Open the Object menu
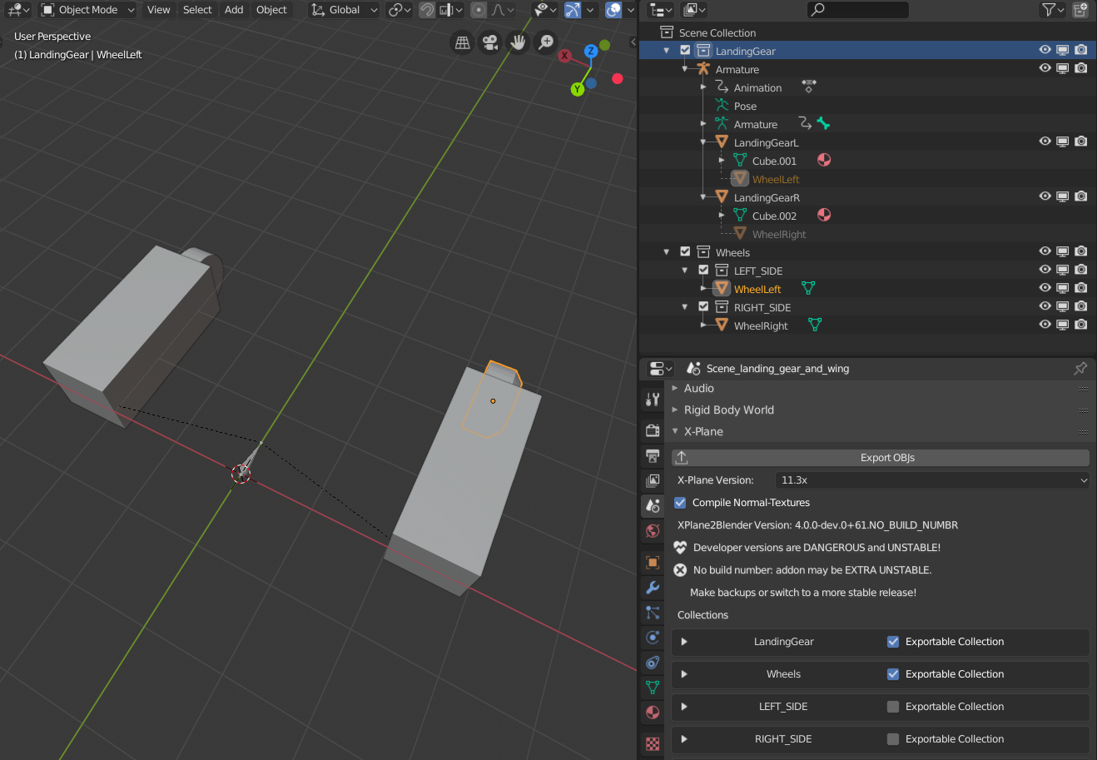This screenshot has height=760, width=1097. 271,10
